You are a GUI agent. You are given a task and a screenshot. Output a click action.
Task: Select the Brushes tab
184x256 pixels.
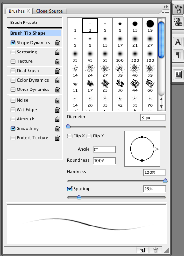[17, 11]
